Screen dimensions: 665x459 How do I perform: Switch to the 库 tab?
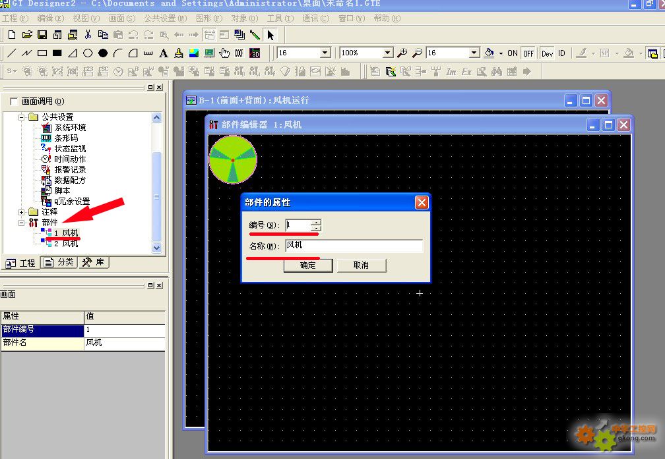(93, 263)
